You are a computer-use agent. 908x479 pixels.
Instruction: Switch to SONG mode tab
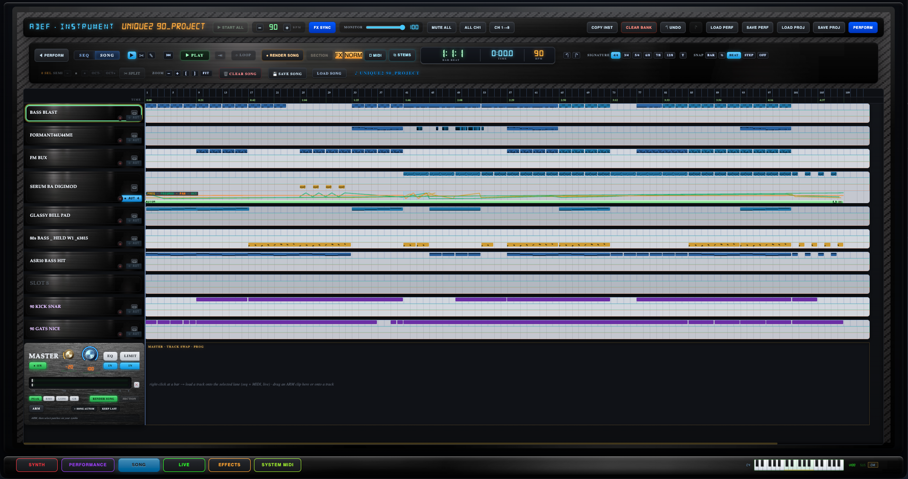[107, 55]
